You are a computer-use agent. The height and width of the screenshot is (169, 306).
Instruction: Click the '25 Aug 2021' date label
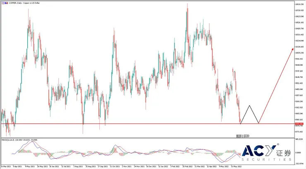click(91, 167)
